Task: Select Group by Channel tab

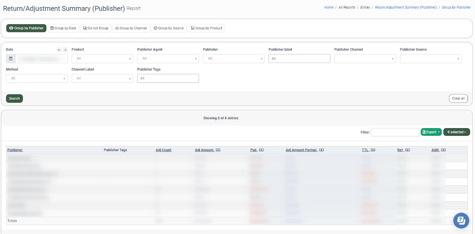Action: 131,28
